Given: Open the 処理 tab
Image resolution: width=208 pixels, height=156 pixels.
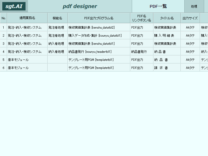Looking at the screenshot, I should 194,6.
